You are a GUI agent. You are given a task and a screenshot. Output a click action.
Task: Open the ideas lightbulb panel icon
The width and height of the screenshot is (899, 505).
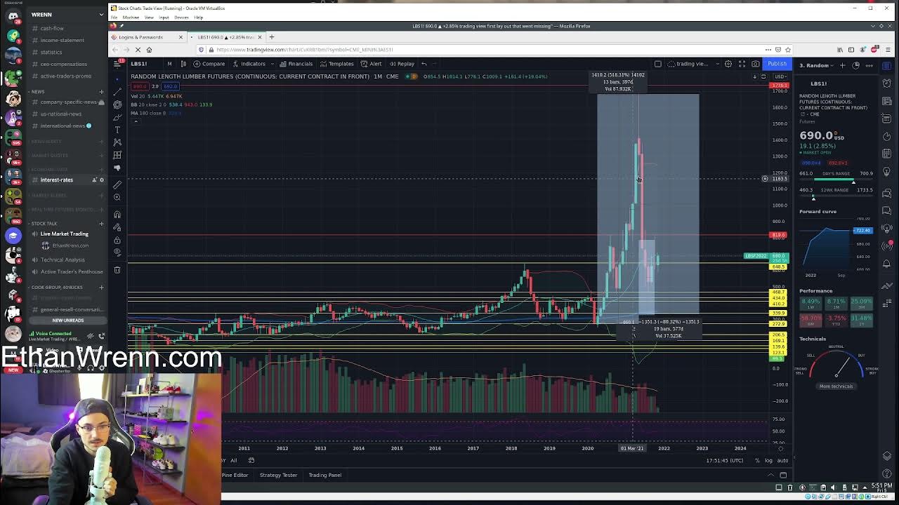click(887, 172)
